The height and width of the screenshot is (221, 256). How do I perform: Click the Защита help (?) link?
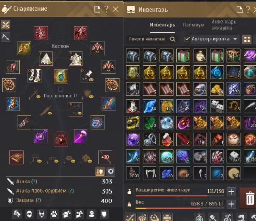click(x=38, y=200)
